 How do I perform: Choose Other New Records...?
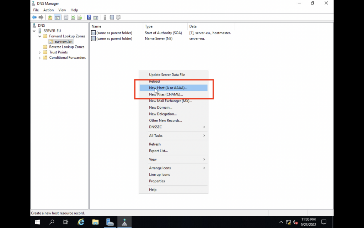(173, 120)
